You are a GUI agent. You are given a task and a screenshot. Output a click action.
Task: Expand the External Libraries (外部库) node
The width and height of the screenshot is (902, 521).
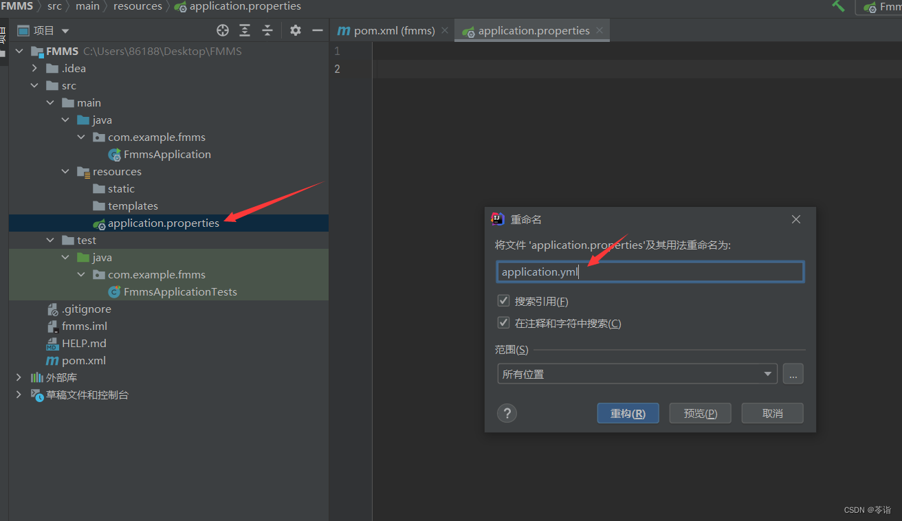[x=19, y=378]
